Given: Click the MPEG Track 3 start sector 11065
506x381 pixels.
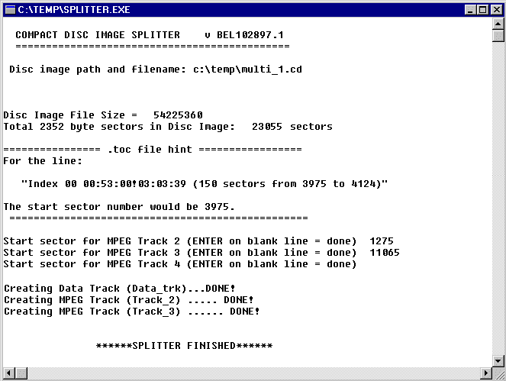Looking at the screenshot, I should pos(384,252).
